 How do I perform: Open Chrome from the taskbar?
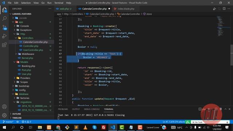58,127
